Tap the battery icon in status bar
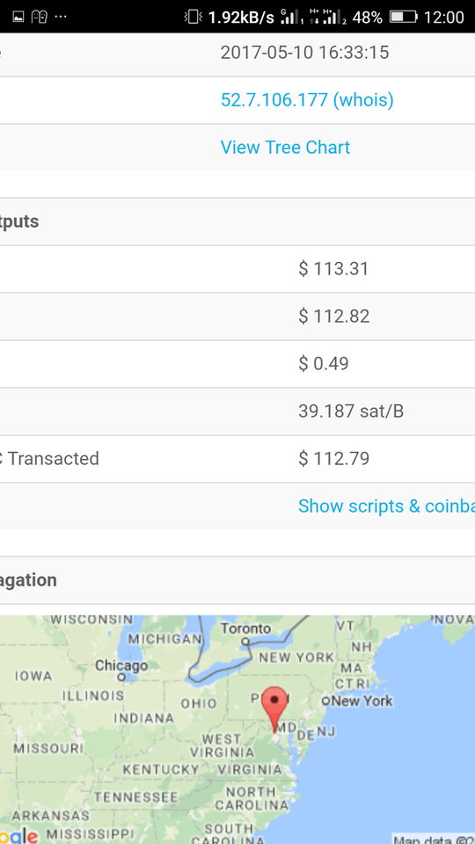 pos(404,18)
